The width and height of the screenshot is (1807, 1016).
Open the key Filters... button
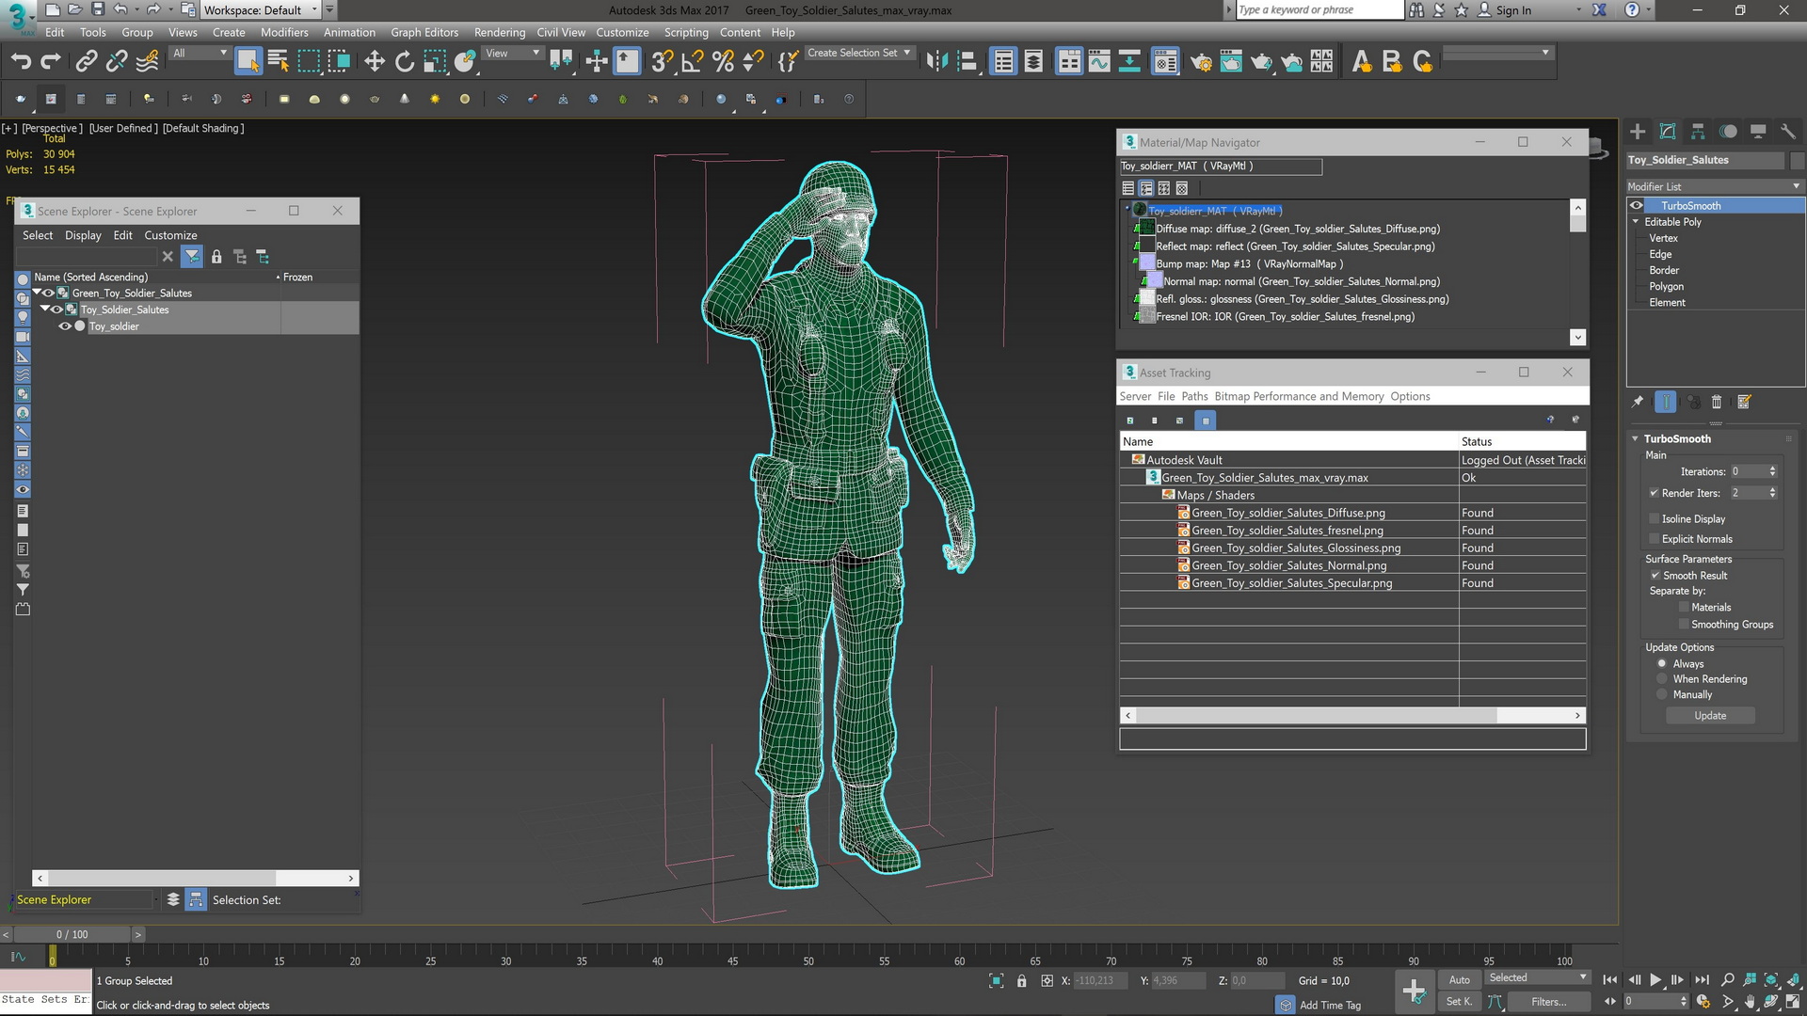1548,1002
